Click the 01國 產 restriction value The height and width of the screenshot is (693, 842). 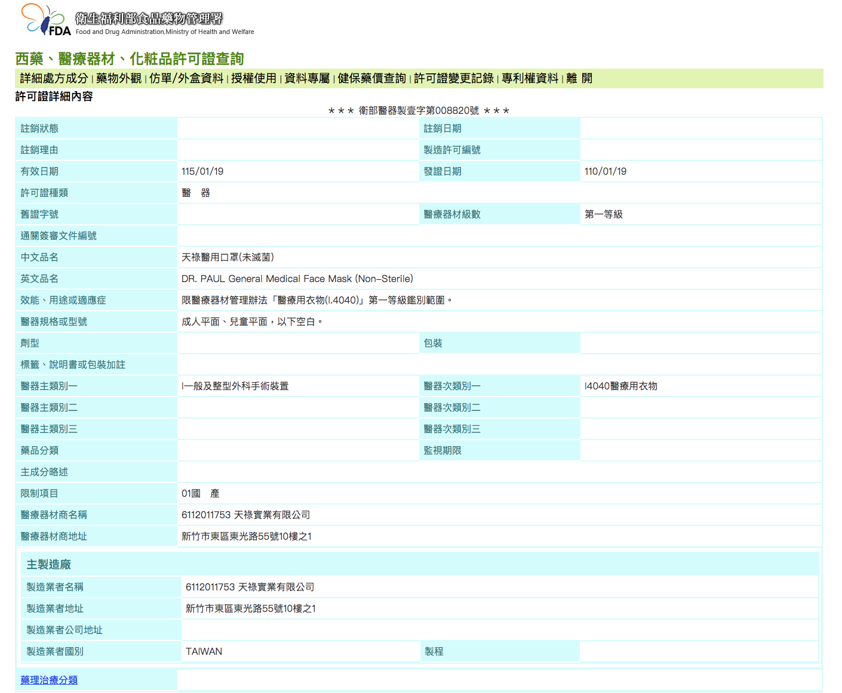tap(201, 493)
